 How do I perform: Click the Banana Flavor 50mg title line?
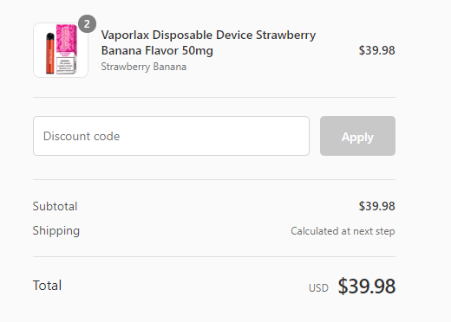(x=157, y=50)
